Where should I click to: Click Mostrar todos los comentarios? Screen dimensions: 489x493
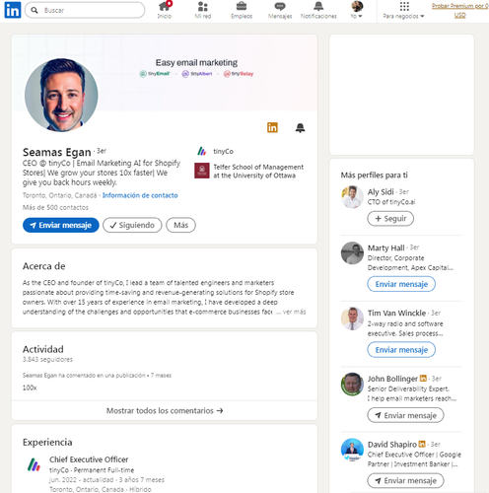pos(165,410)
